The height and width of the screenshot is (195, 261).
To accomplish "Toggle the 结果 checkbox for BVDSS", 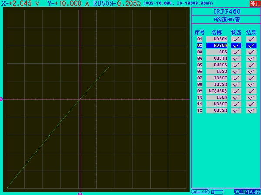I will pyautogui.click(x=251, y=65).
